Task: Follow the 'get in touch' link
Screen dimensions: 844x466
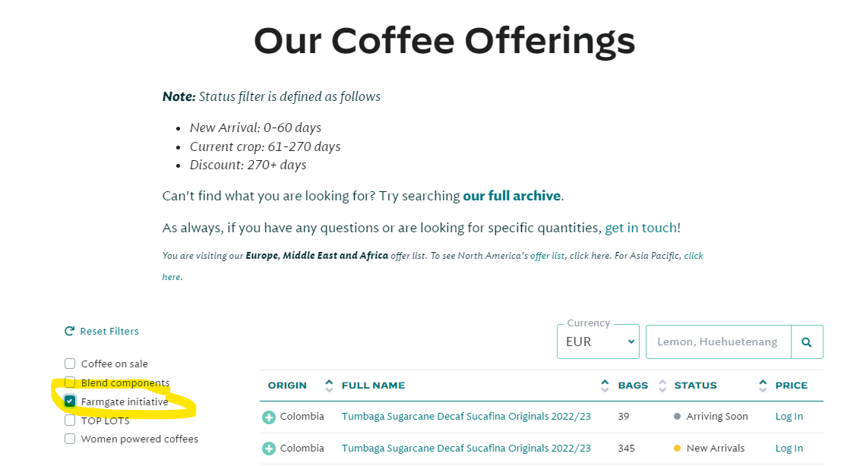Action: tap(640, 228)
